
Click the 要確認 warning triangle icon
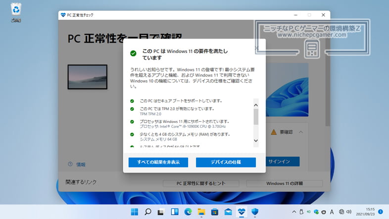tap(274, 132)
